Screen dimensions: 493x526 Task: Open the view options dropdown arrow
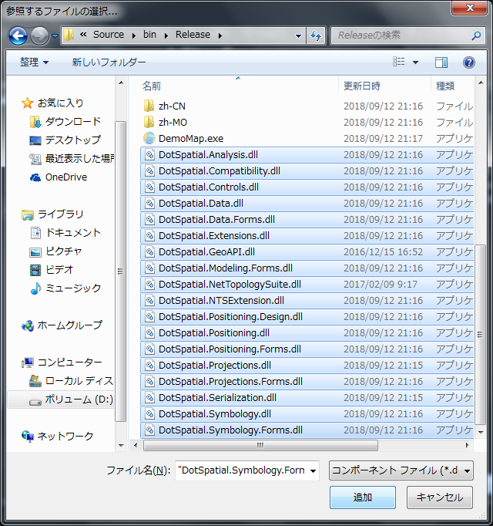pos(415,62)
